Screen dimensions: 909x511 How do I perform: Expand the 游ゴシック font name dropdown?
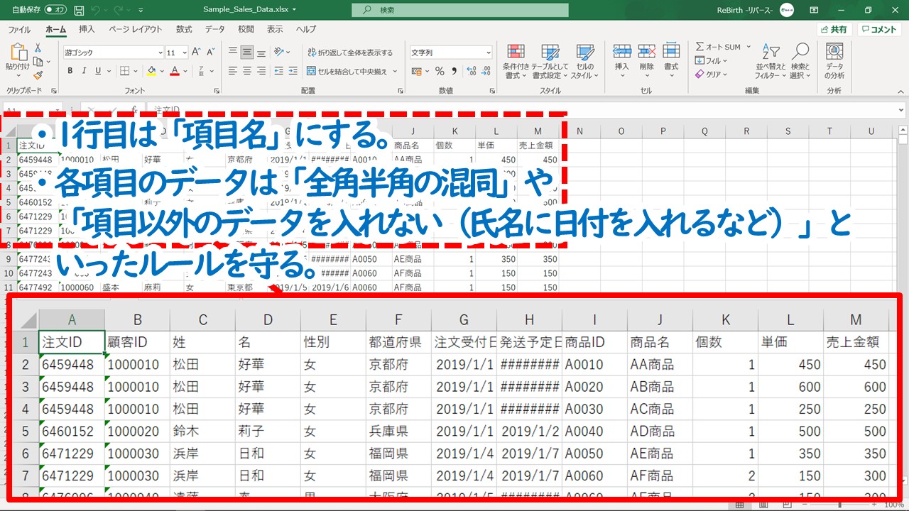[x=160, y=53]
